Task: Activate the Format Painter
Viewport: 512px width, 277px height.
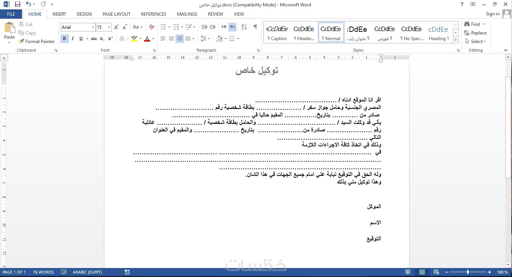Action: tap(37, 42)
